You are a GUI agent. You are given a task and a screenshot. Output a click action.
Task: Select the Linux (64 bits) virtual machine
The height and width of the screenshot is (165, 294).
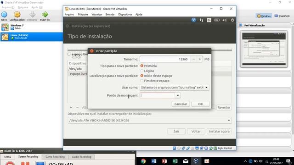click(x=32, y=37)
